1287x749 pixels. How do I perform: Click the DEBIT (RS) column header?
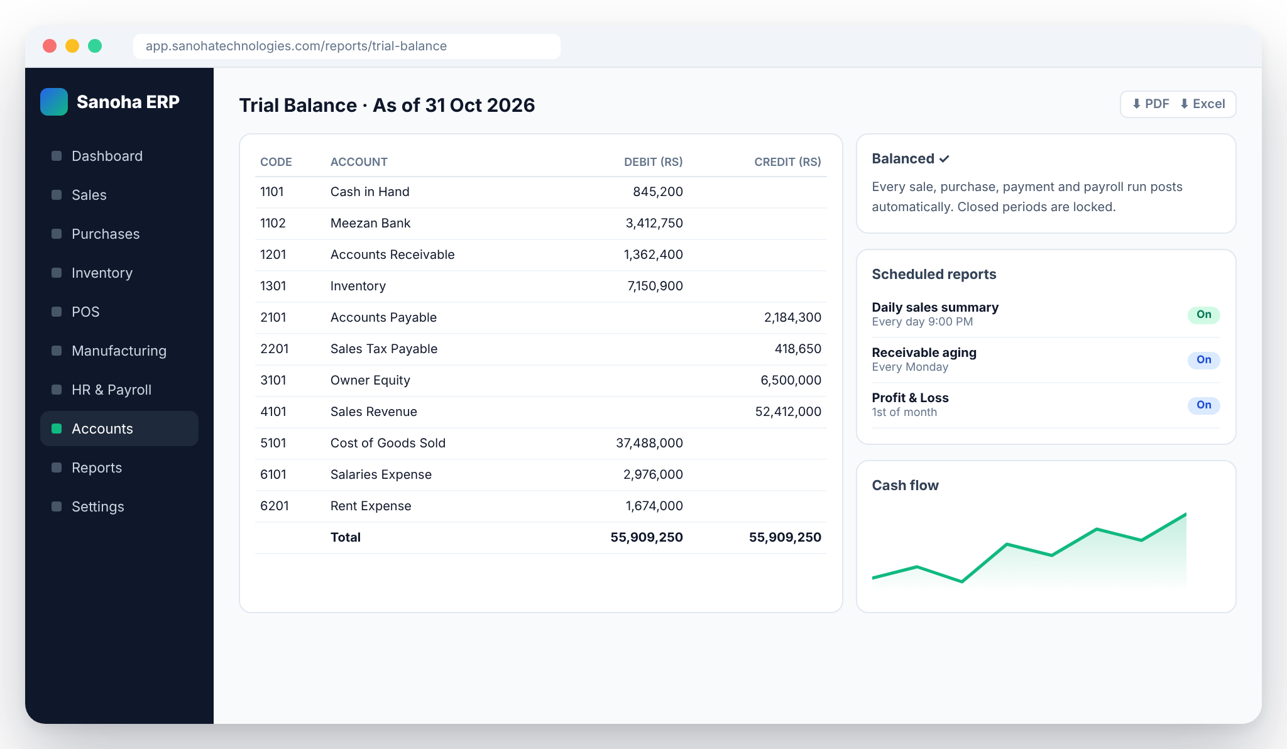(x=653, y=162)
